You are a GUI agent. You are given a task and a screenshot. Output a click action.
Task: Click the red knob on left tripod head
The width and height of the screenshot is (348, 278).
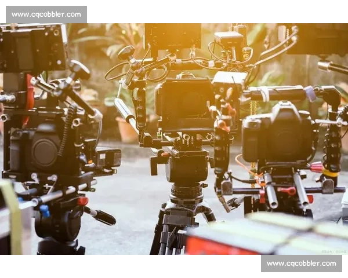(x=83, y=201)
